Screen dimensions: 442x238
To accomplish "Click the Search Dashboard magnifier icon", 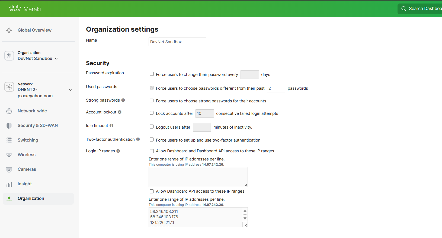I will coord(403,9).
